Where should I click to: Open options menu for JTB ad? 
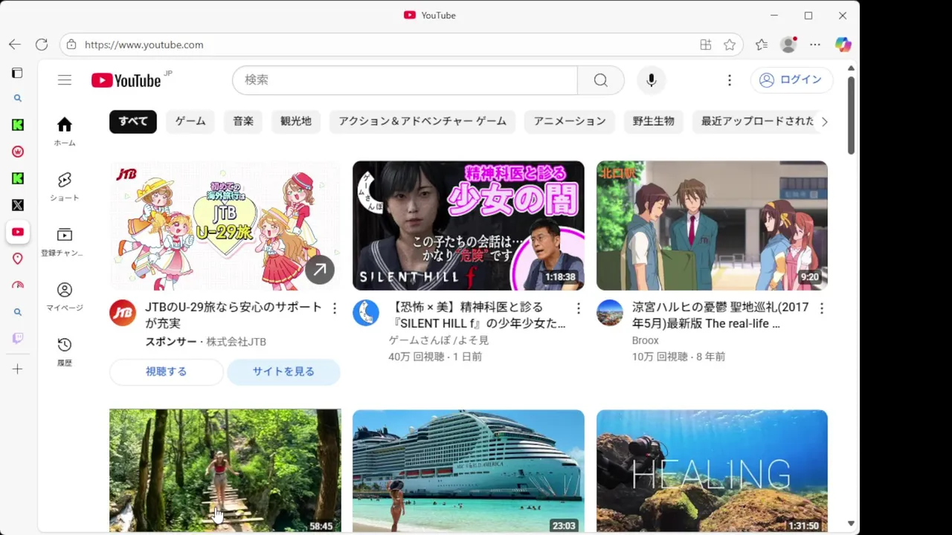point(335,308)
